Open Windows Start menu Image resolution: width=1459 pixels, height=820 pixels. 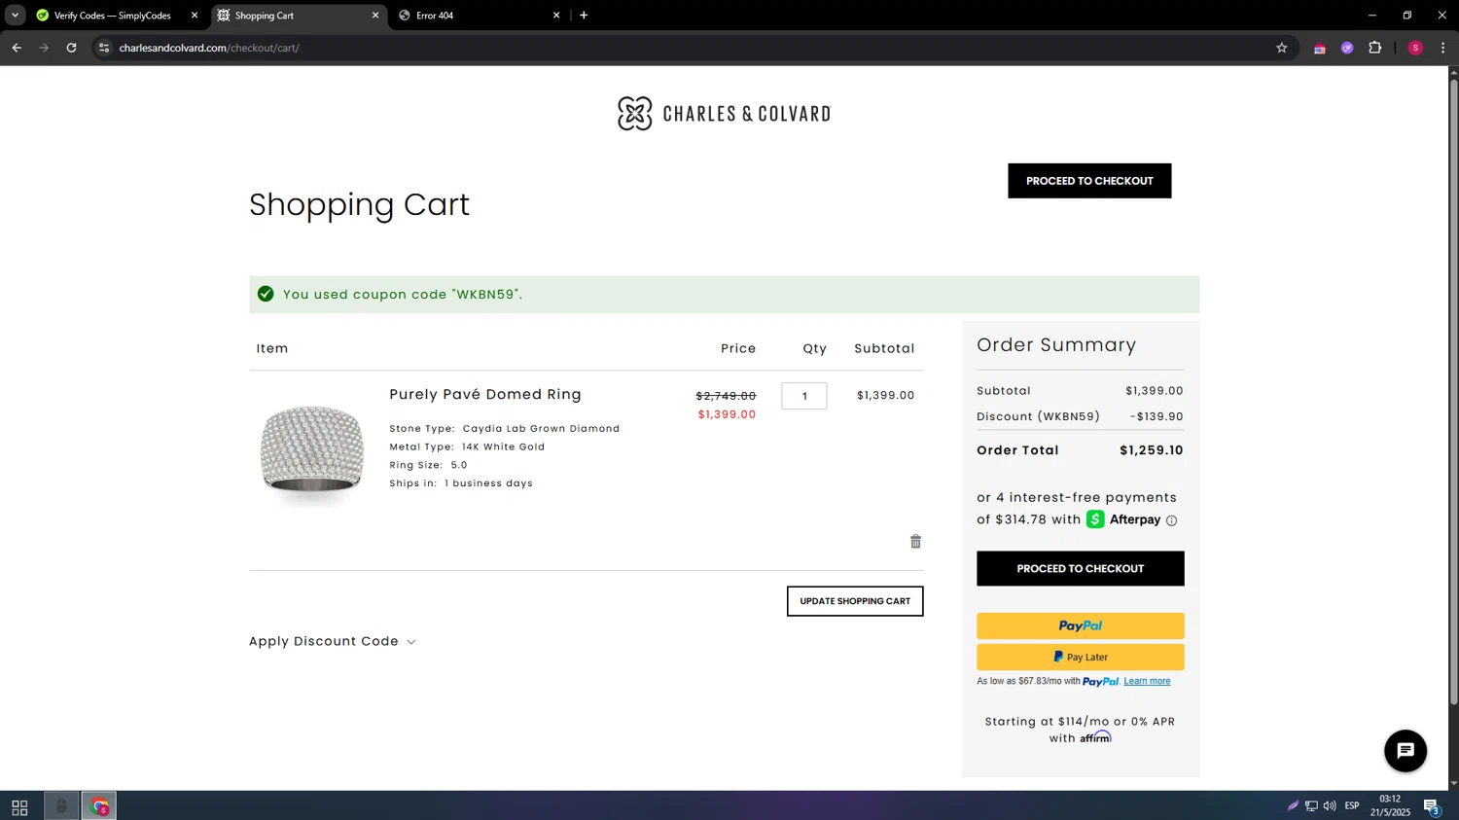pyautogui.click(x=19, y=806)
